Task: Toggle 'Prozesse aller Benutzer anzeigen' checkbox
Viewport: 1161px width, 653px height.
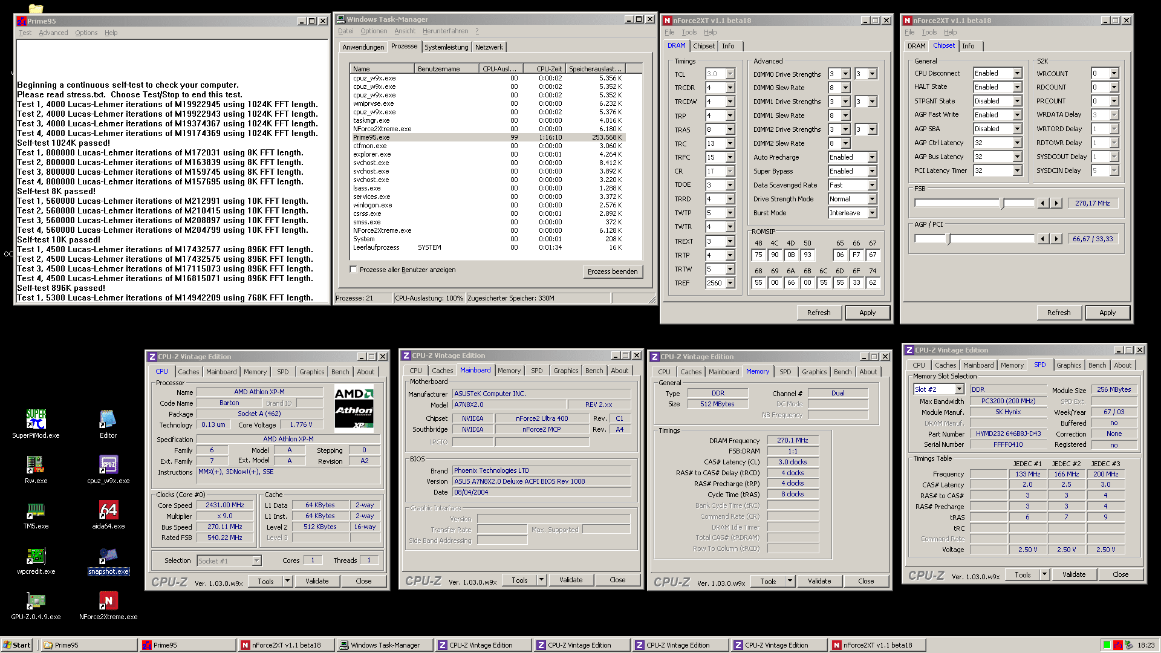Action: click(354, 270)
